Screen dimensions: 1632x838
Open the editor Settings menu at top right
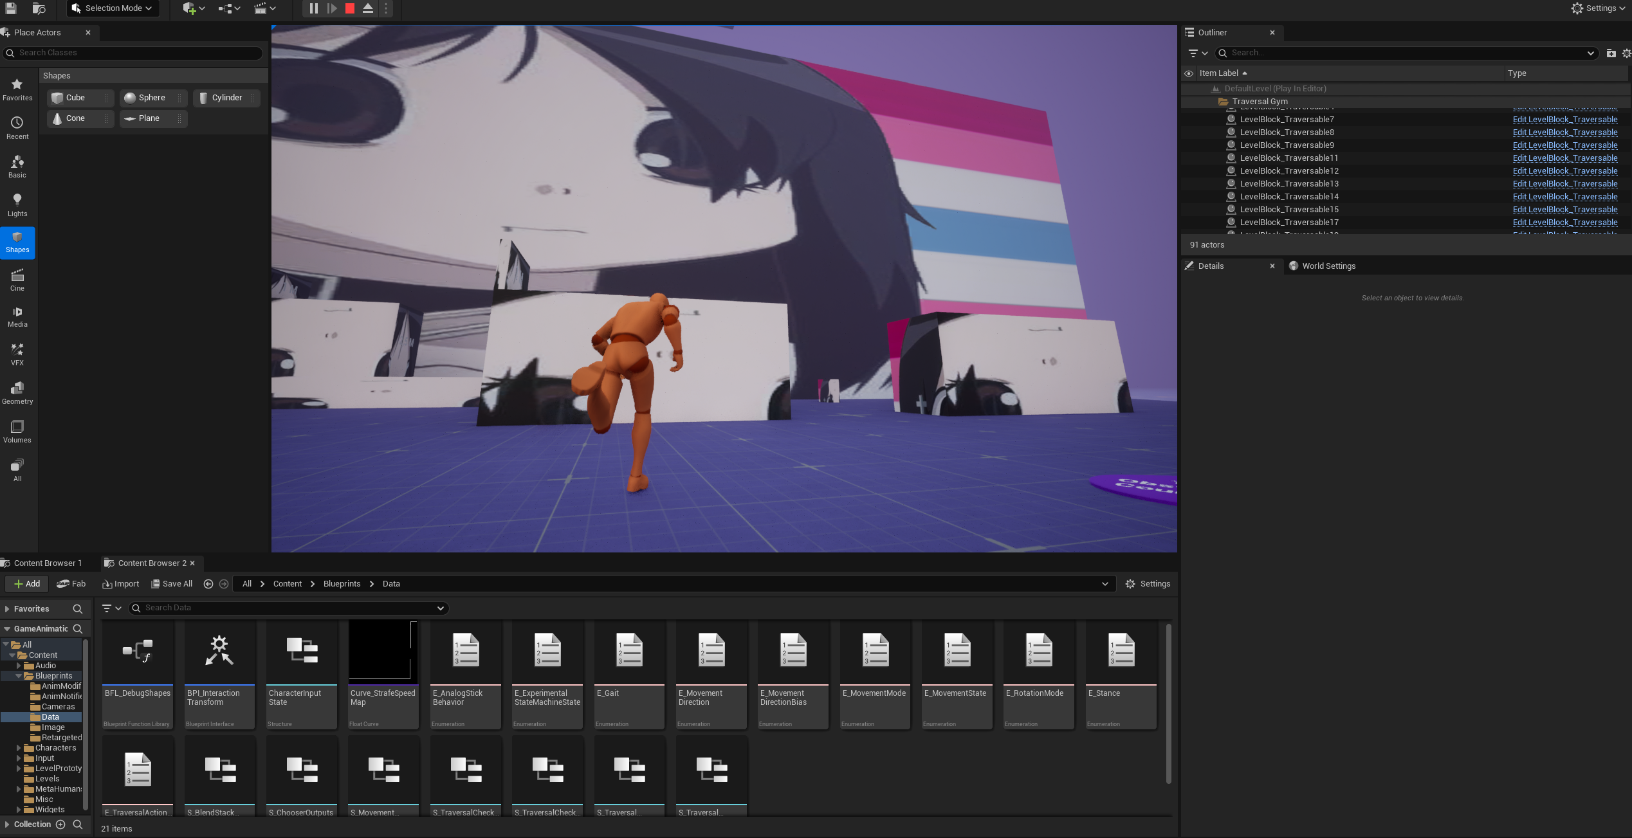1598,8
